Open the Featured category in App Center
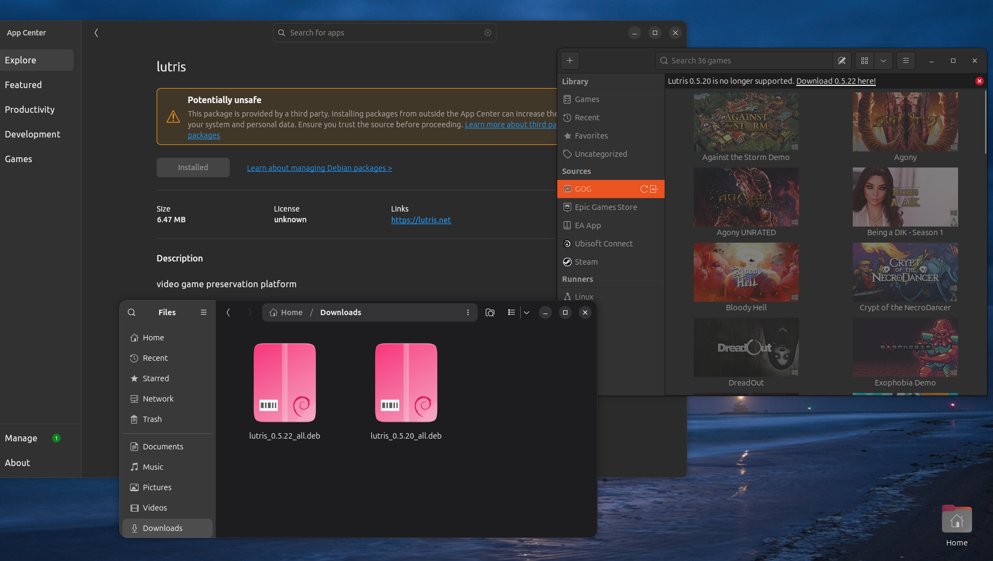The height and width of the screenshot is (561, 993). tap(37, 85)
